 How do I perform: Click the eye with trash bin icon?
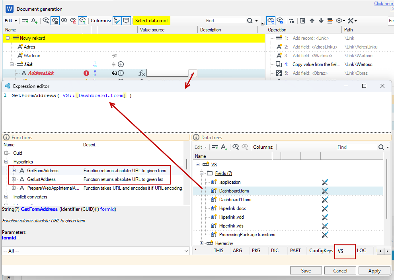point(73,21)
